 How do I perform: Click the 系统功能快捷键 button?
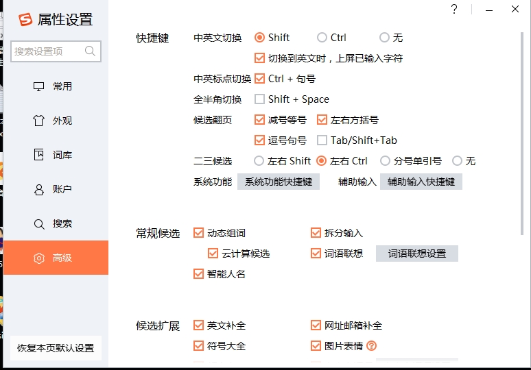279,182
